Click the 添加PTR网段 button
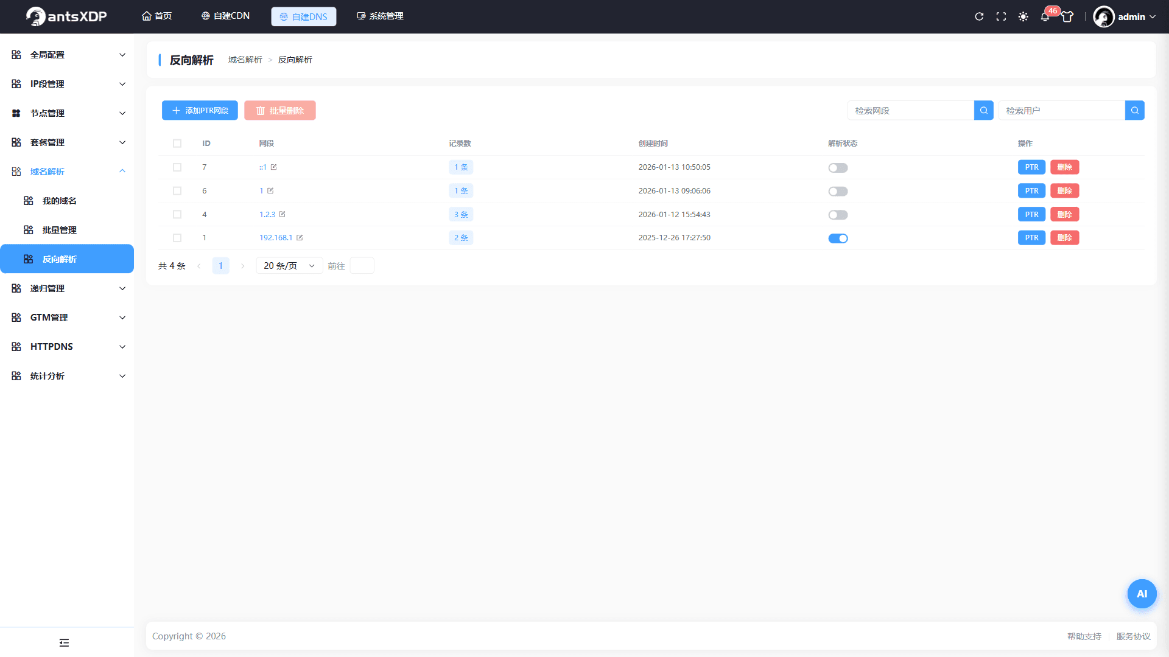The image size is (1169, 657). click(200, 110)
